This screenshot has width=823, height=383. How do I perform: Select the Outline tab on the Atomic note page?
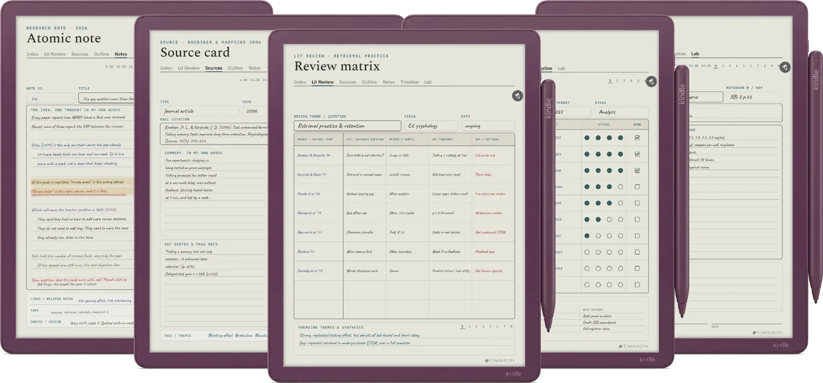(x=102, y=54)
